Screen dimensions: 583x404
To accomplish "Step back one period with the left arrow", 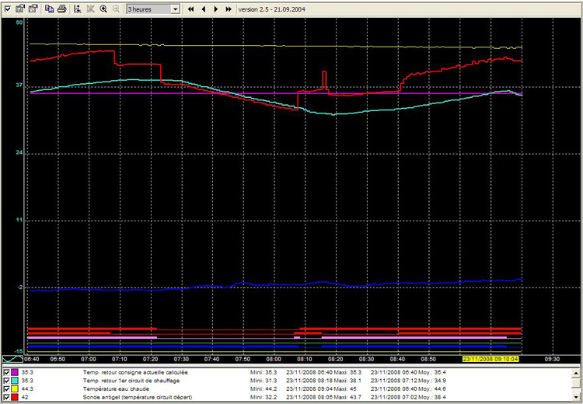I will [204, 9].
